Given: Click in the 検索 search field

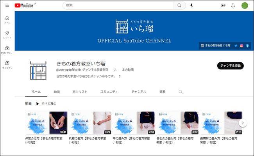Looking at the screenshot, I should click(117, 5).
